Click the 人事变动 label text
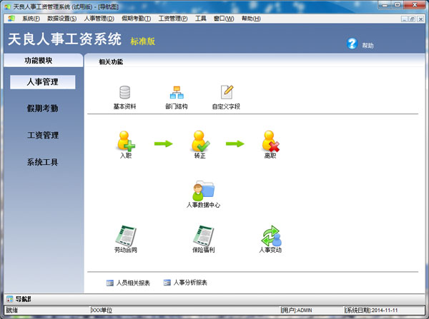The image size is (429, 319). (x=270, y=250)
